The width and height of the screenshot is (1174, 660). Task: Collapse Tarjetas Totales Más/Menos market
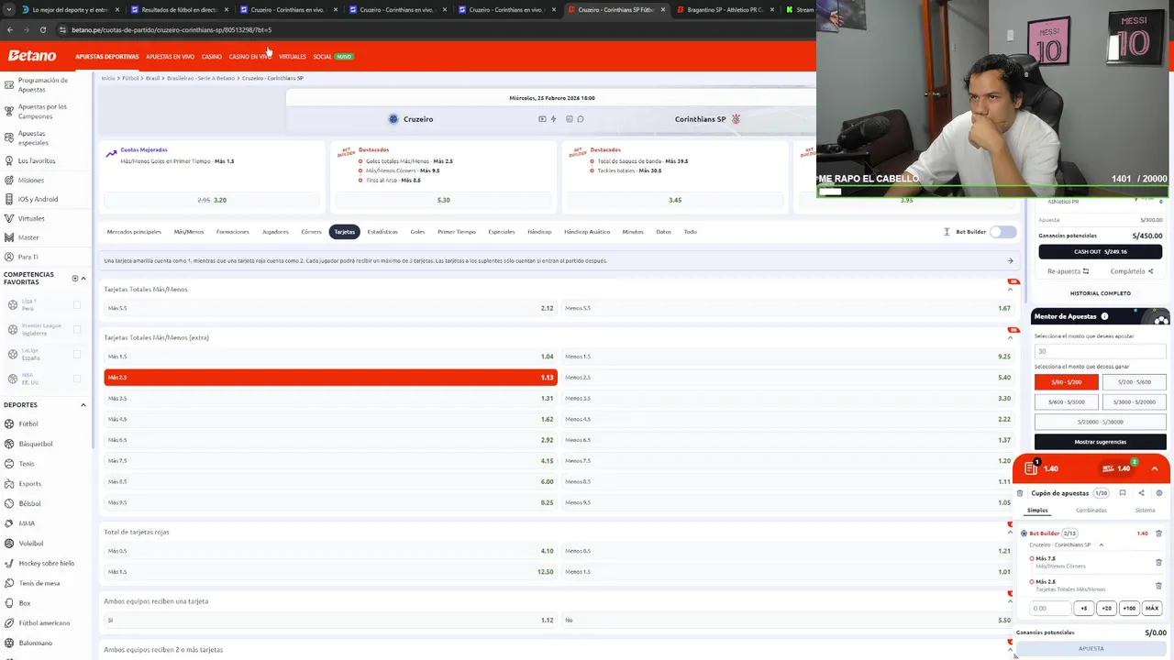pyautogui.click(x=1010, y=290)
